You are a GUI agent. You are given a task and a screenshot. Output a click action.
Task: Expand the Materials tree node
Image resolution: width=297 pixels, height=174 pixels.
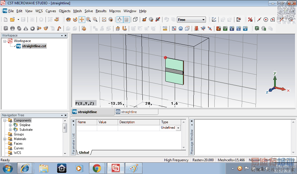[x=5, y=139]
